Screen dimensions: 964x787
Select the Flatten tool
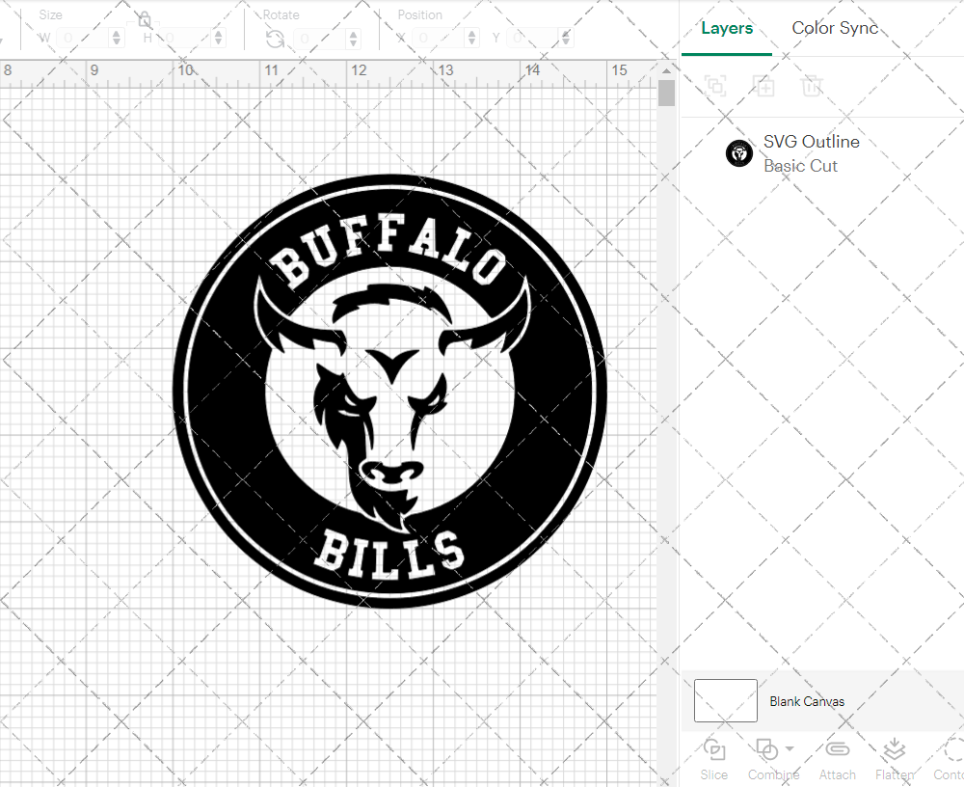click(x=894, y=758)
